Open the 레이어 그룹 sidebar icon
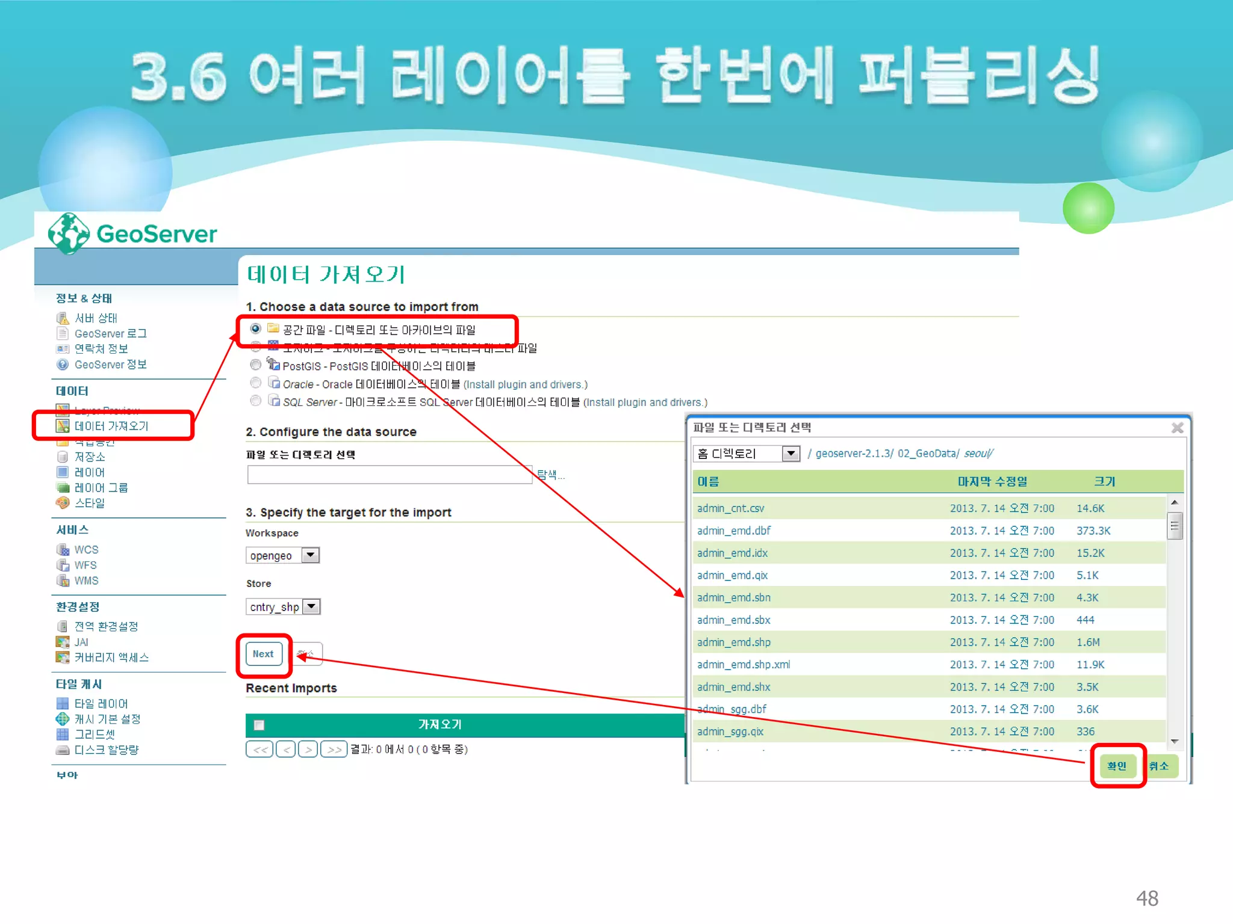1233x924 pixels. [63, 487]
